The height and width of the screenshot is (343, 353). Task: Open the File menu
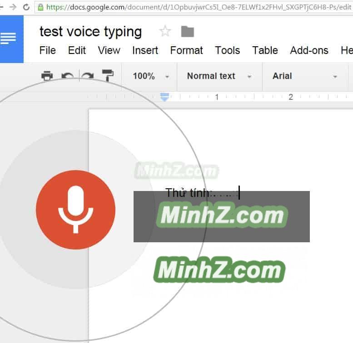pos(48,50)
